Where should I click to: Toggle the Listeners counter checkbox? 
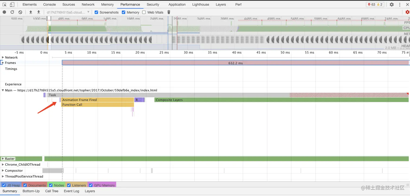point(69,185)
